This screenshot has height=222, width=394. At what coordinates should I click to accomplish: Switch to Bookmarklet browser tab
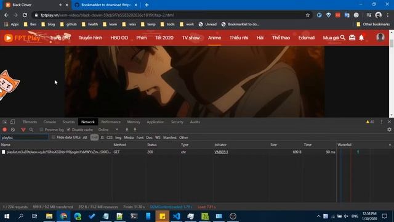pyautogui.click(x=105, y=5)
